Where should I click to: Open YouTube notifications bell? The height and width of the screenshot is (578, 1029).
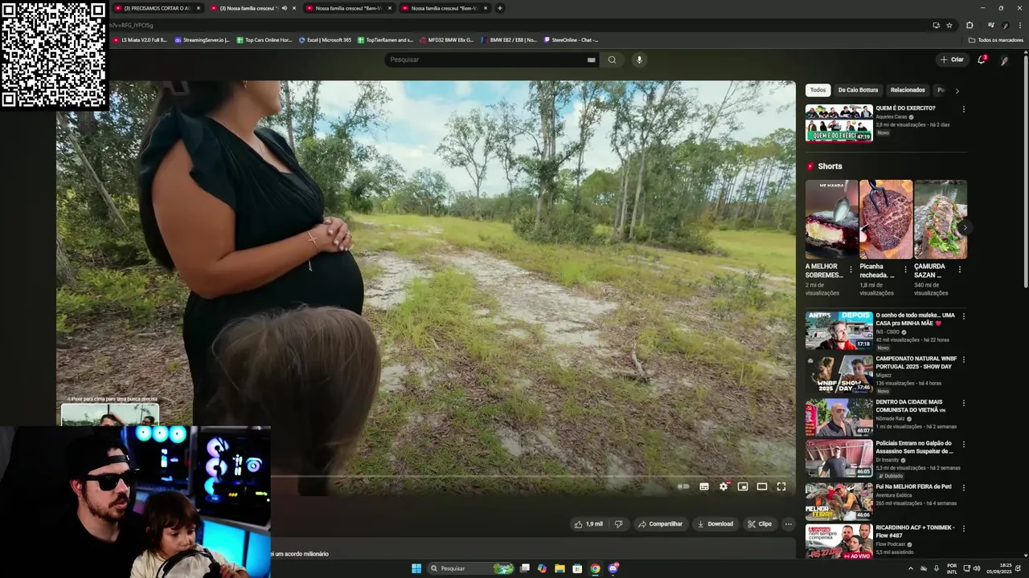pos(981,59)
